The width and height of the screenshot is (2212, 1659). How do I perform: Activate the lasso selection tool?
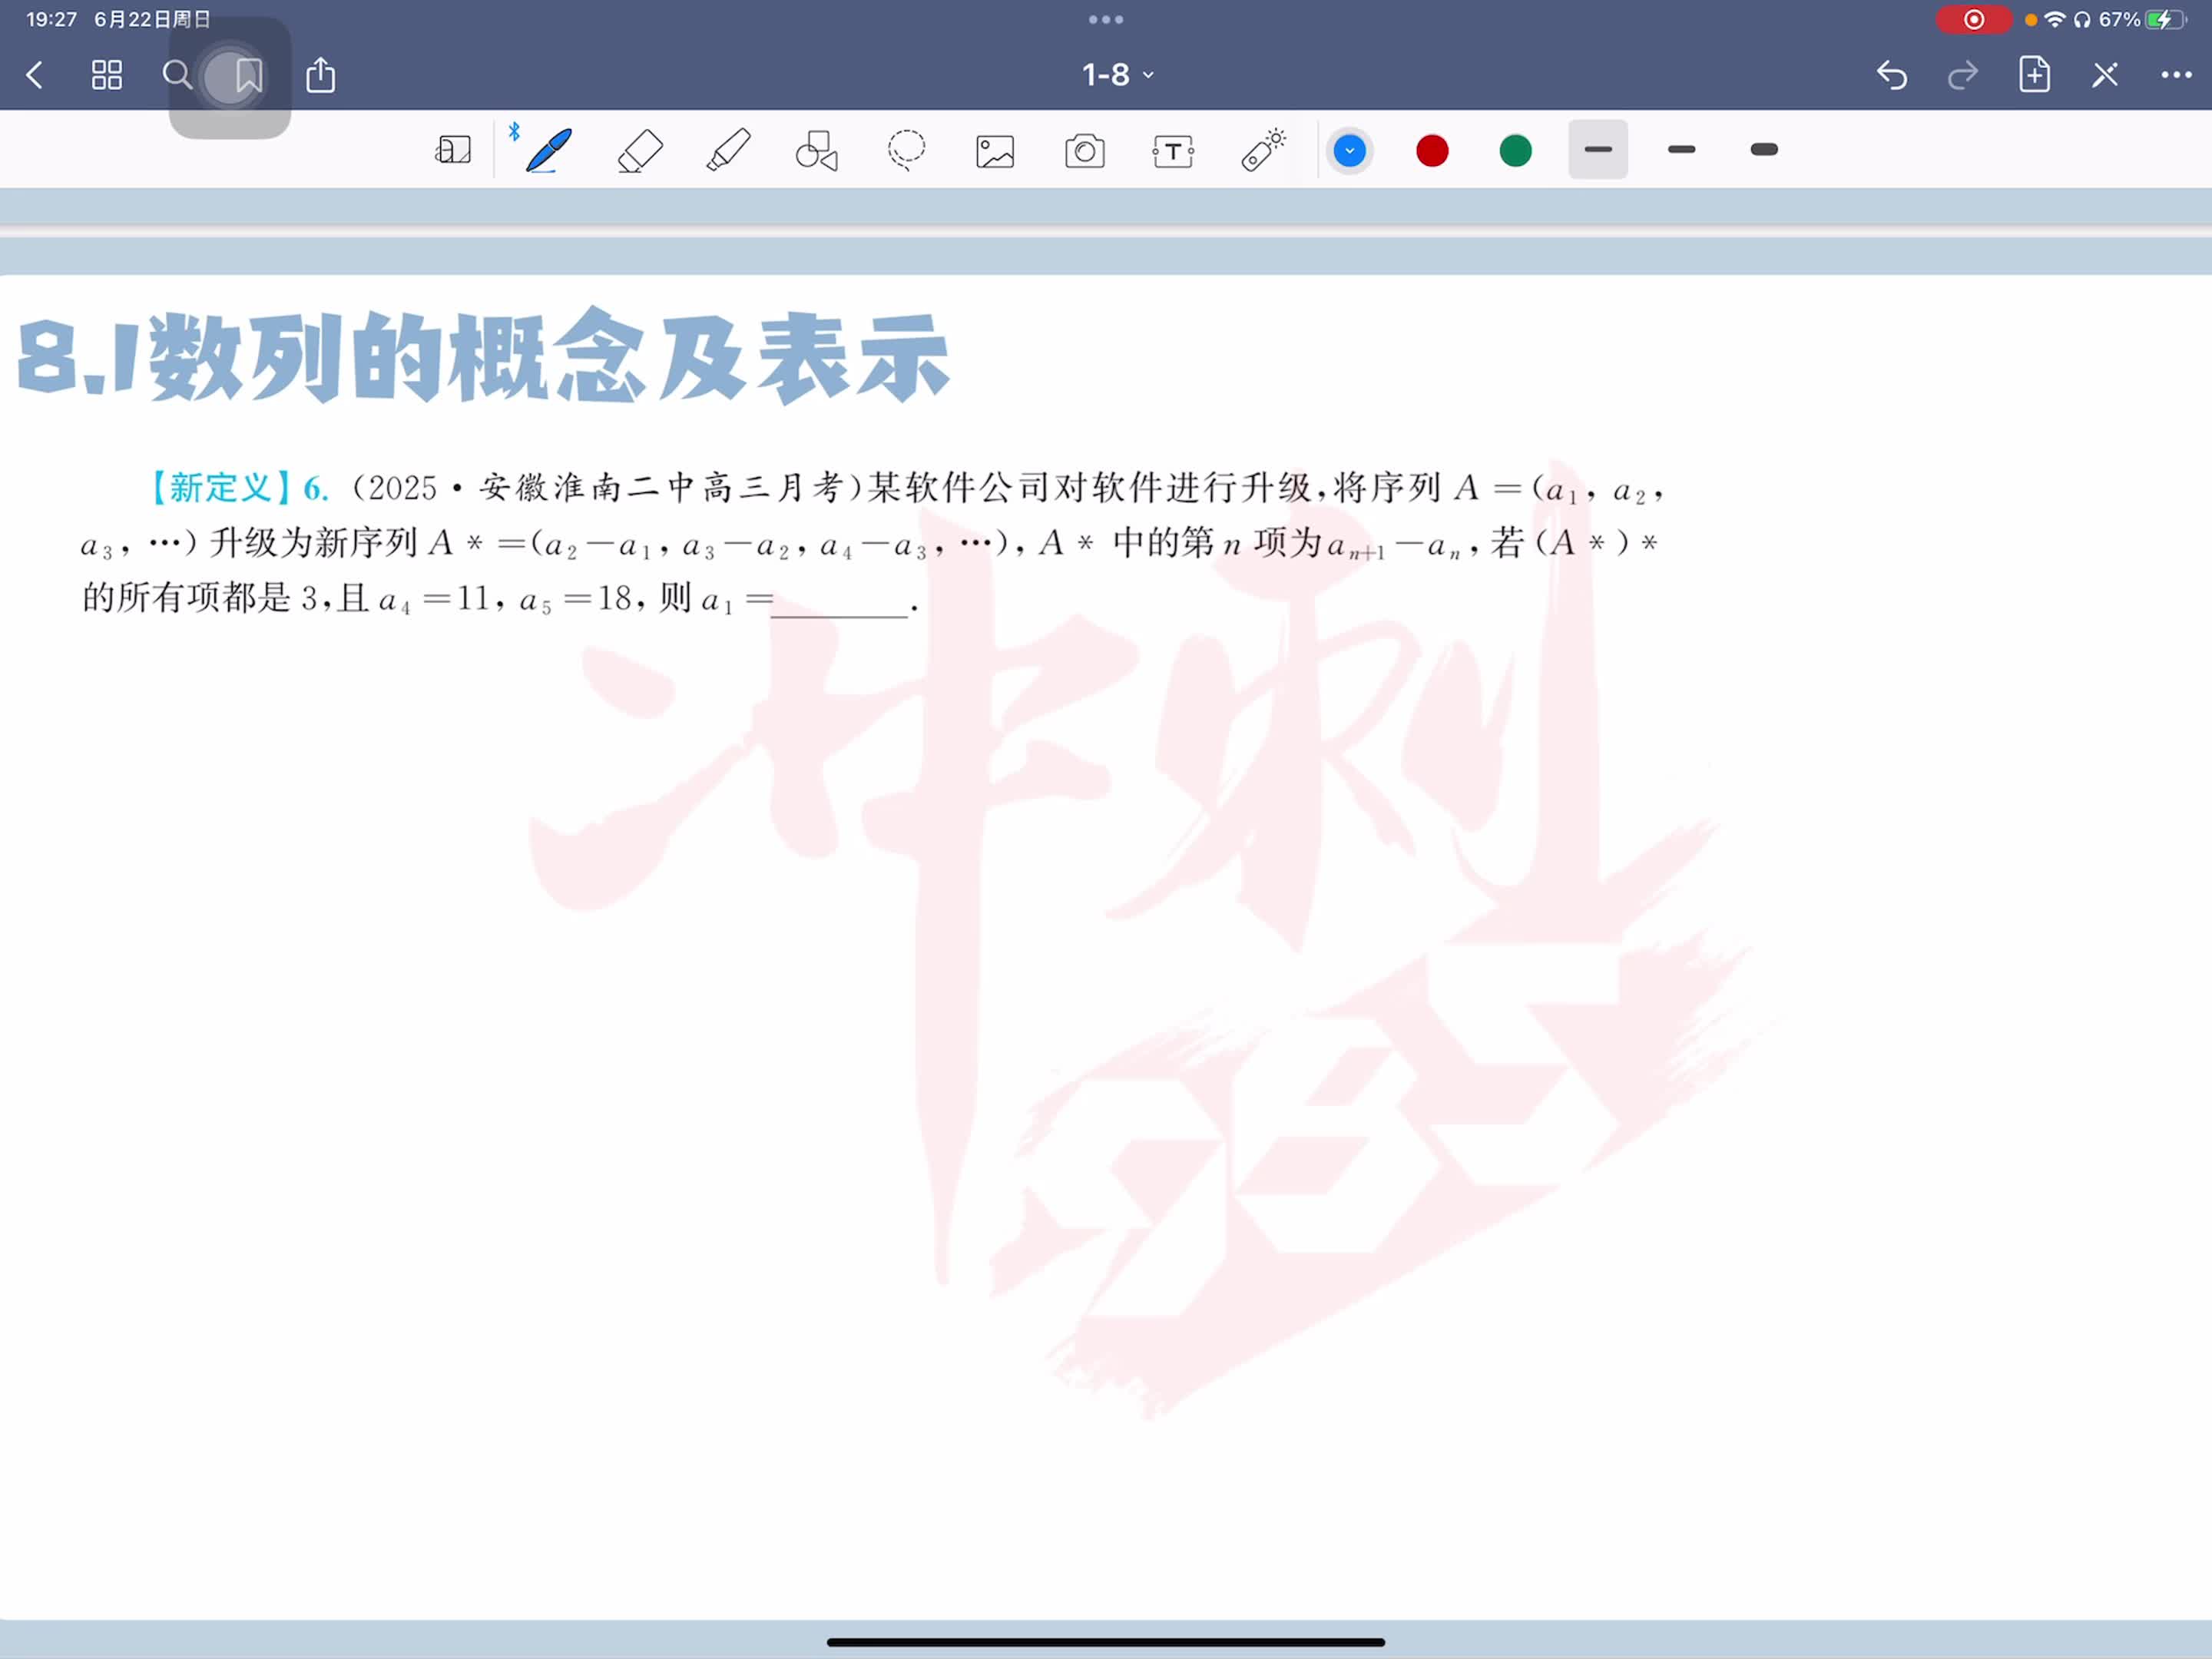pyautogui.click(x=906, y=151)
